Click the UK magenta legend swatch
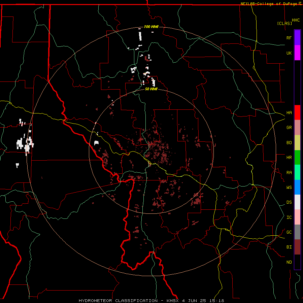303x303 pixels. coord(297,53)
